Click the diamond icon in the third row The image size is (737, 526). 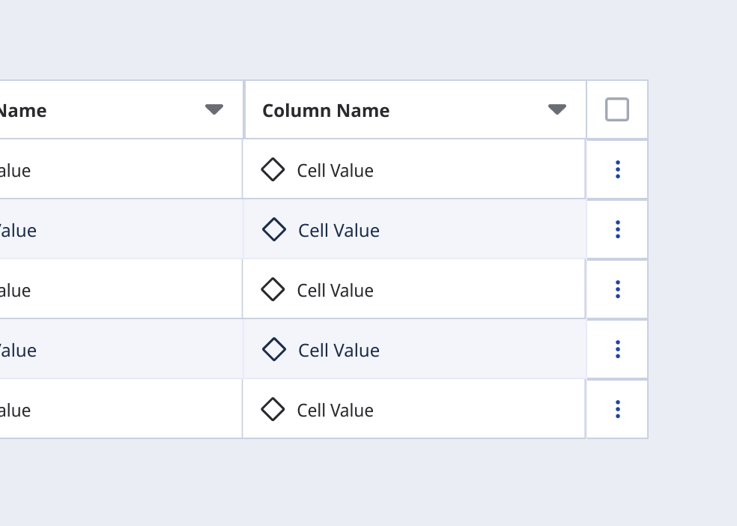tap(273, 289)
